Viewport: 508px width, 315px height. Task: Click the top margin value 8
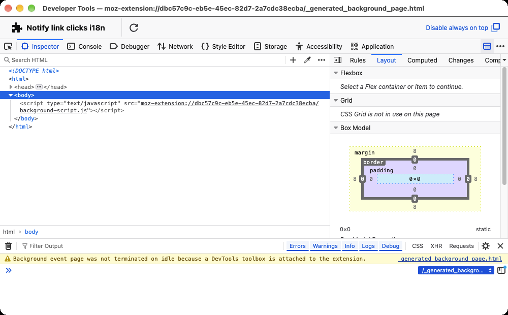click(415, 151)
